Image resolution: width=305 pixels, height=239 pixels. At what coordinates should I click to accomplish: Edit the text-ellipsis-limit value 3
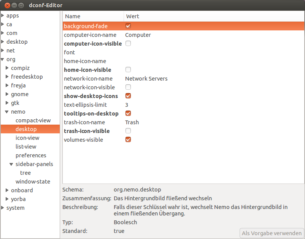coord(127,105)
